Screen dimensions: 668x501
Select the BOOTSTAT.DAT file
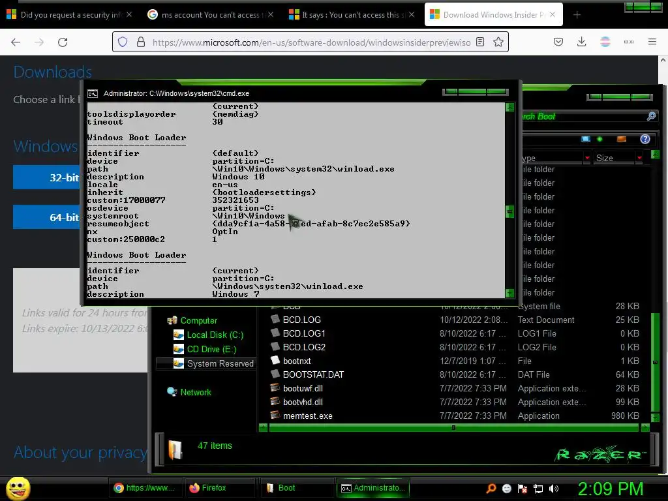313,374
